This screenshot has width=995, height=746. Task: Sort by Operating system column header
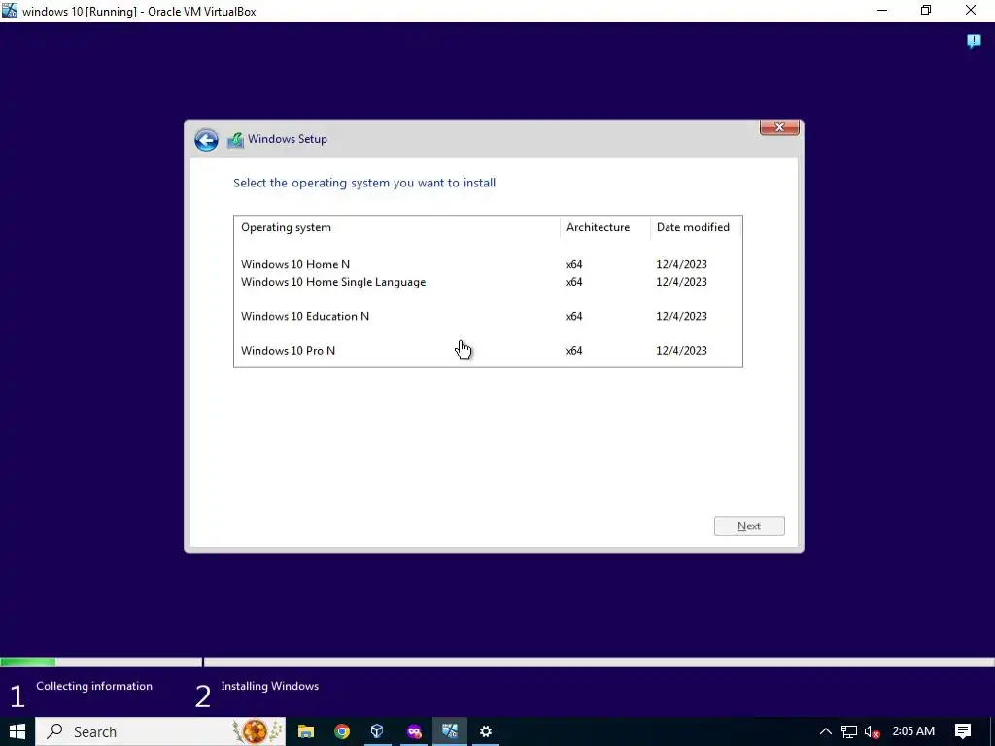pyautogui.click(x=397, y=227)
